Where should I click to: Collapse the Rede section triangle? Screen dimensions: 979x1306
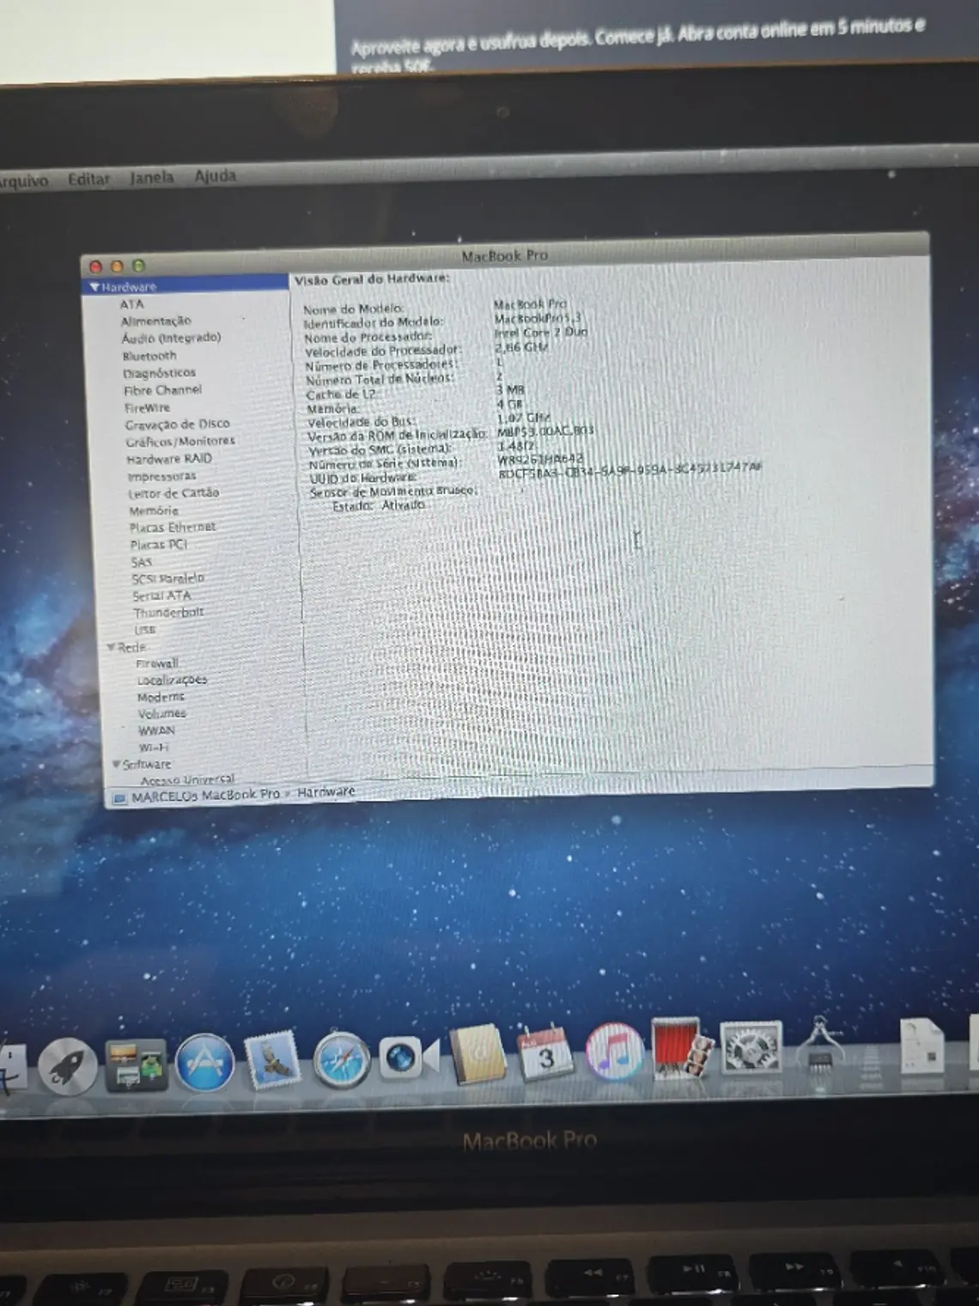click(x=111, y=647)
